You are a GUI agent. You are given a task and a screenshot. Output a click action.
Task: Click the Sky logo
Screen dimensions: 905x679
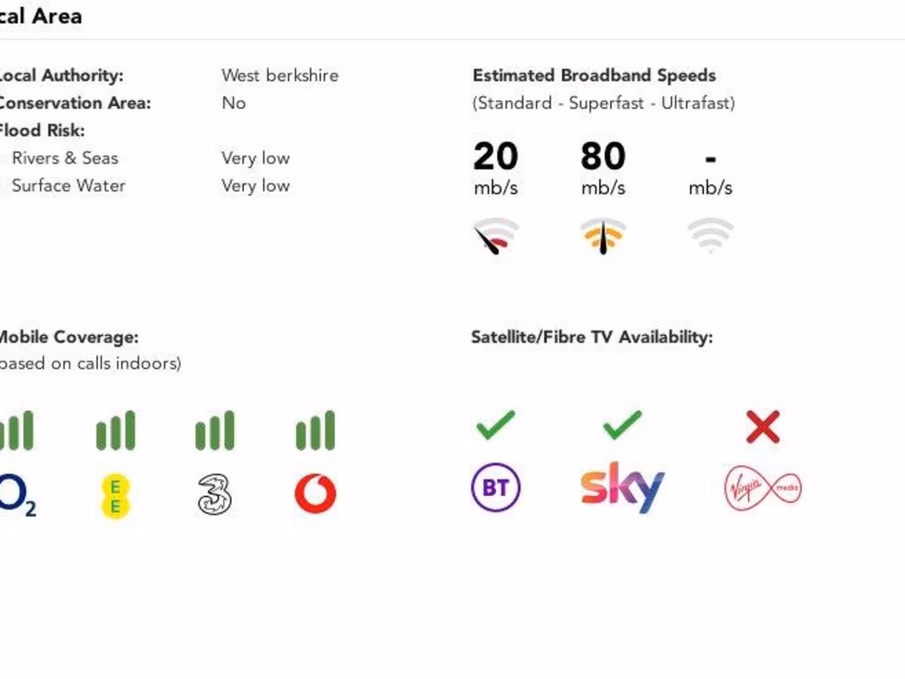622,487
